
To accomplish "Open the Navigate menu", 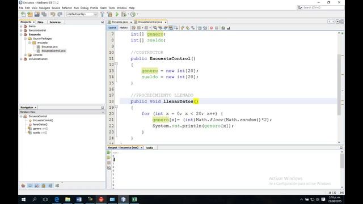I will 44,8.
